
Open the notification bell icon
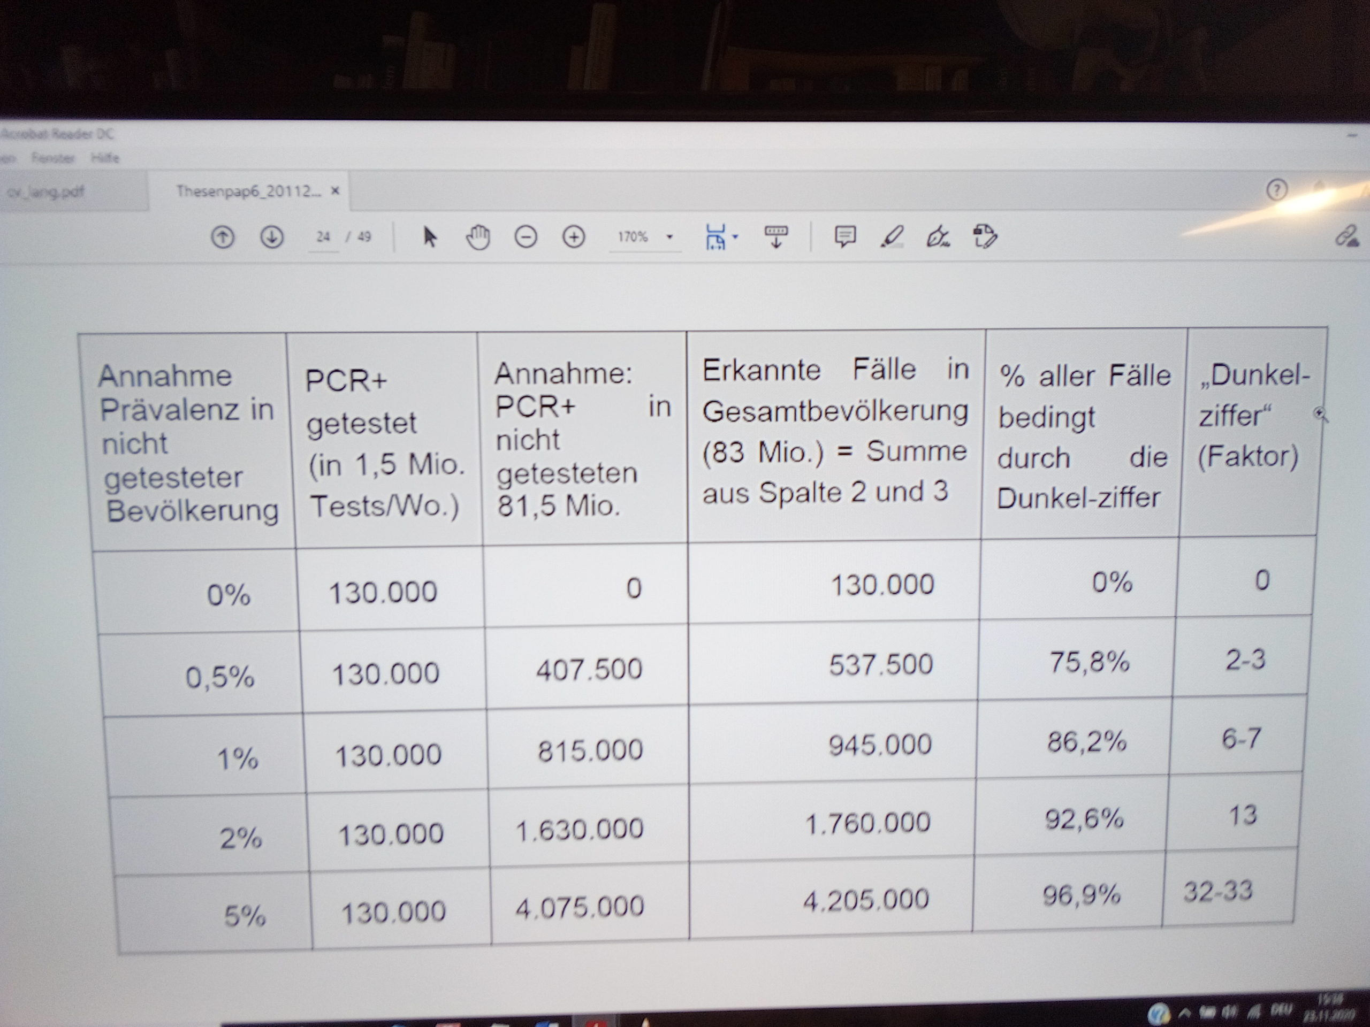[1319, 187]
